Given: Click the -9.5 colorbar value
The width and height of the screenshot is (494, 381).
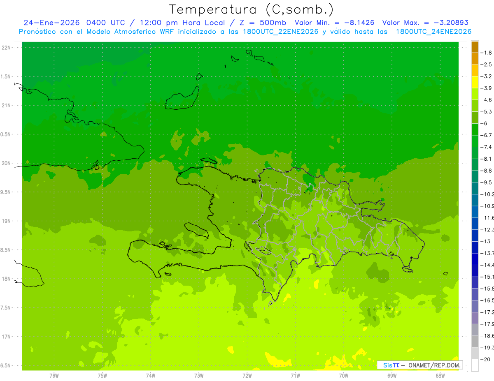Looking at the screenshot, I should tap(486, 182).
